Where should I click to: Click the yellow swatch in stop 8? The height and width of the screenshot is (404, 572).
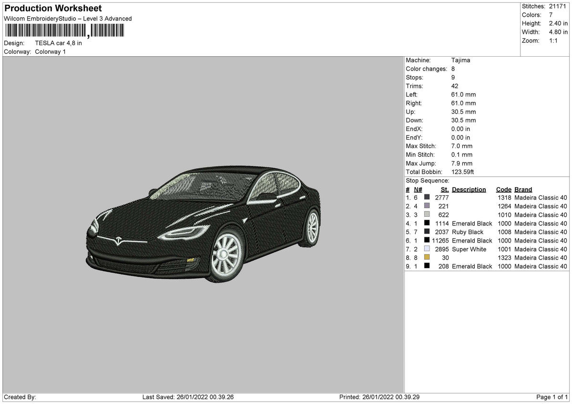(428, 258)
